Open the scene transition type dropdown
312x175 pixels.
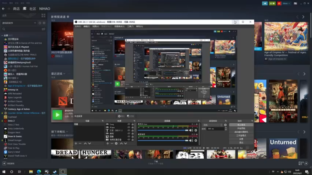pyautogui.click(x=212, y=125)
